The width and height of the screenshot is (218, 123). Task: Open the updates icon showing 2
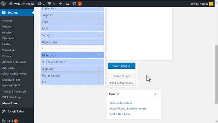point(40,4)
